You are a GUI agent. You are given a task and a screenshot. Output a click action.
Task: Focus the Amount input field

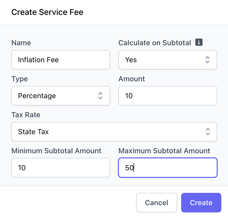(168, 96)
